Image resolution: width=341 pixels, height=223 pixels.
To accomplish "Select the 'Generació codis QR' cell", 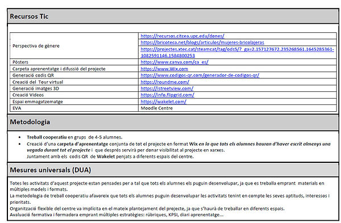I will tap(74, 75).
